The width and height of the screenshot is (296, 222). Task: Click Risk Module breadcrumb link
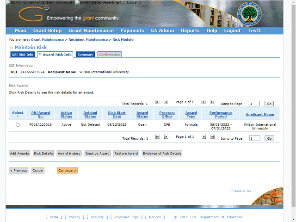tap(123, 40)
